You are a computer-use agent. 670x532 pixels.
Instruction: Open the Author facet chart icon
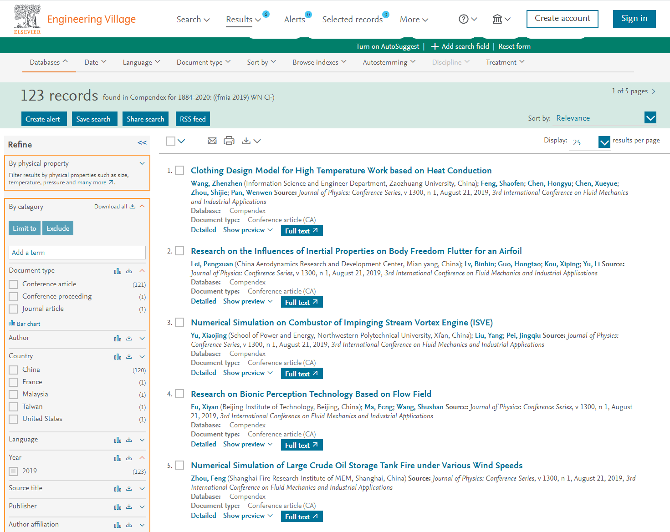coord(118,339)
